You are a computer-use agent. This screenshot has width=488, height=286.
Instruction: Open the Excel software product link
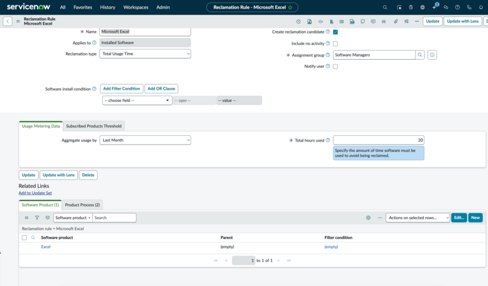click(x=46, y=246)
